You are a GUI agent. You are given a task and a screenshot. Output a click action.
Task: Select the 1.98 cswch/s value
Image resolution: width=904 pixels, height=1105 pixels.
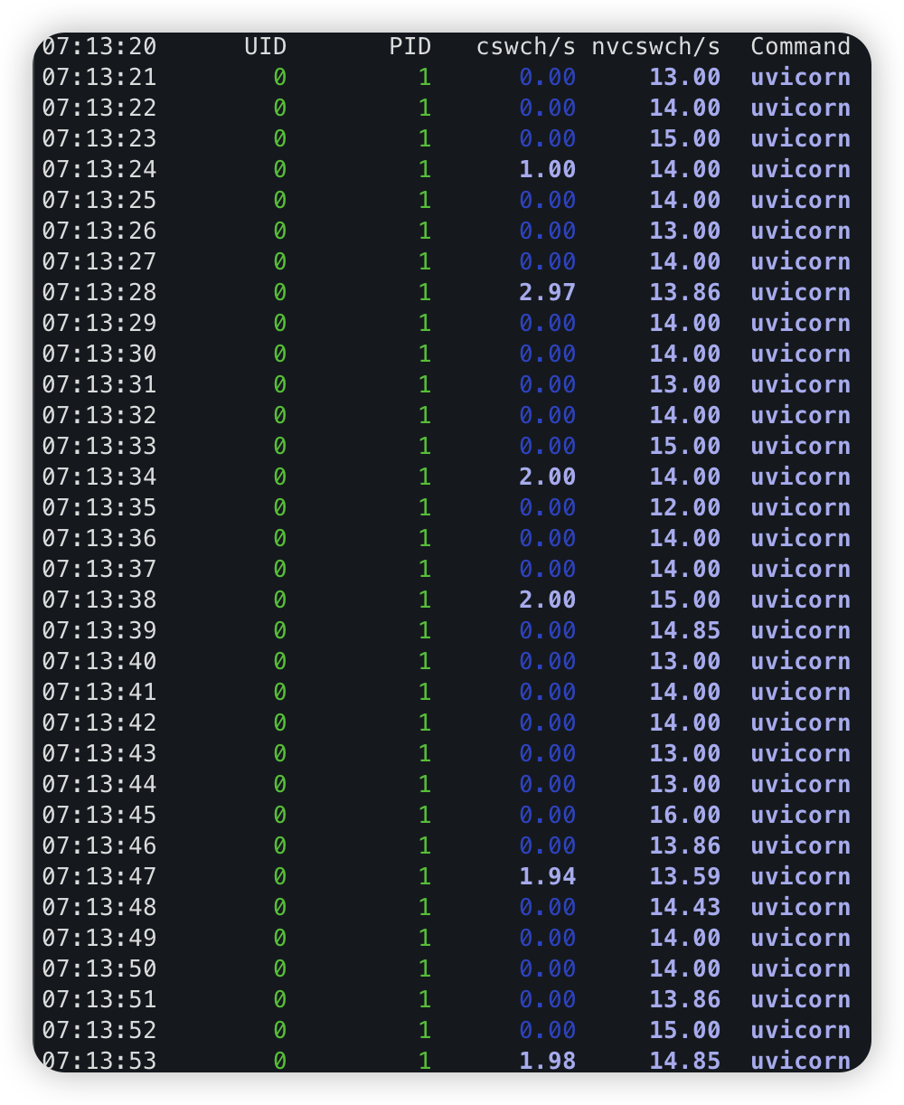tap(547, 1062)
